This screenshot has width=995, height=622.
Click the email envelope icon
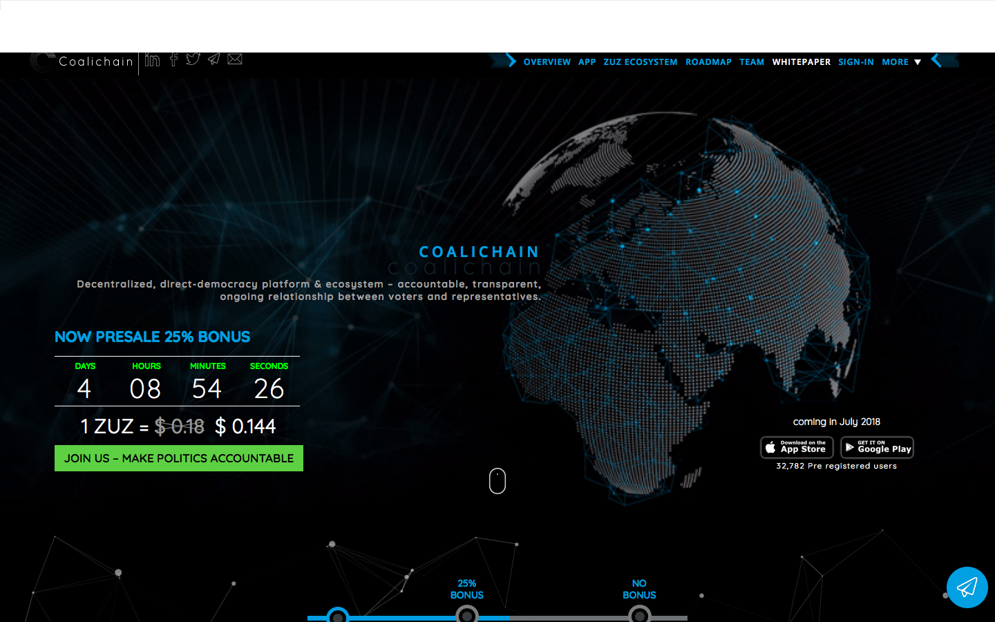click(x=235, y=59)
